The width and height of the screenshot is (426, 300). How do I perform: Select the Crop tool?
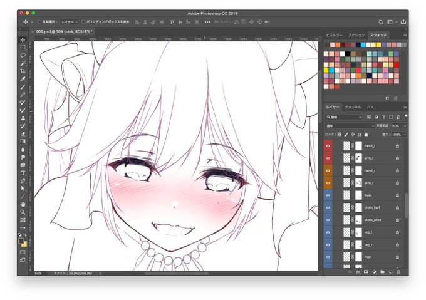(x=23, y=71)
